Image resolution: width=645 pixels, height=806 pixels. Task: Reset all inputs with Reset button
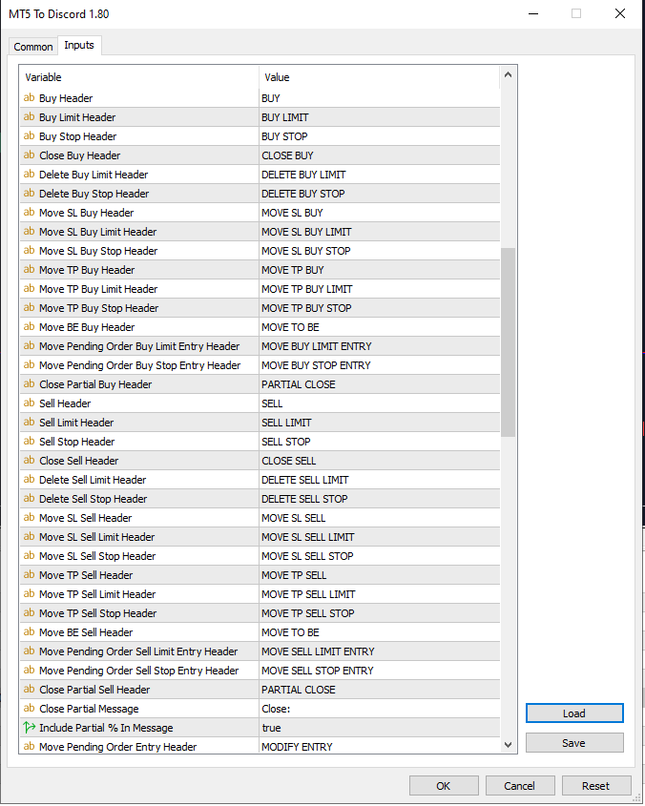(595, 786)
